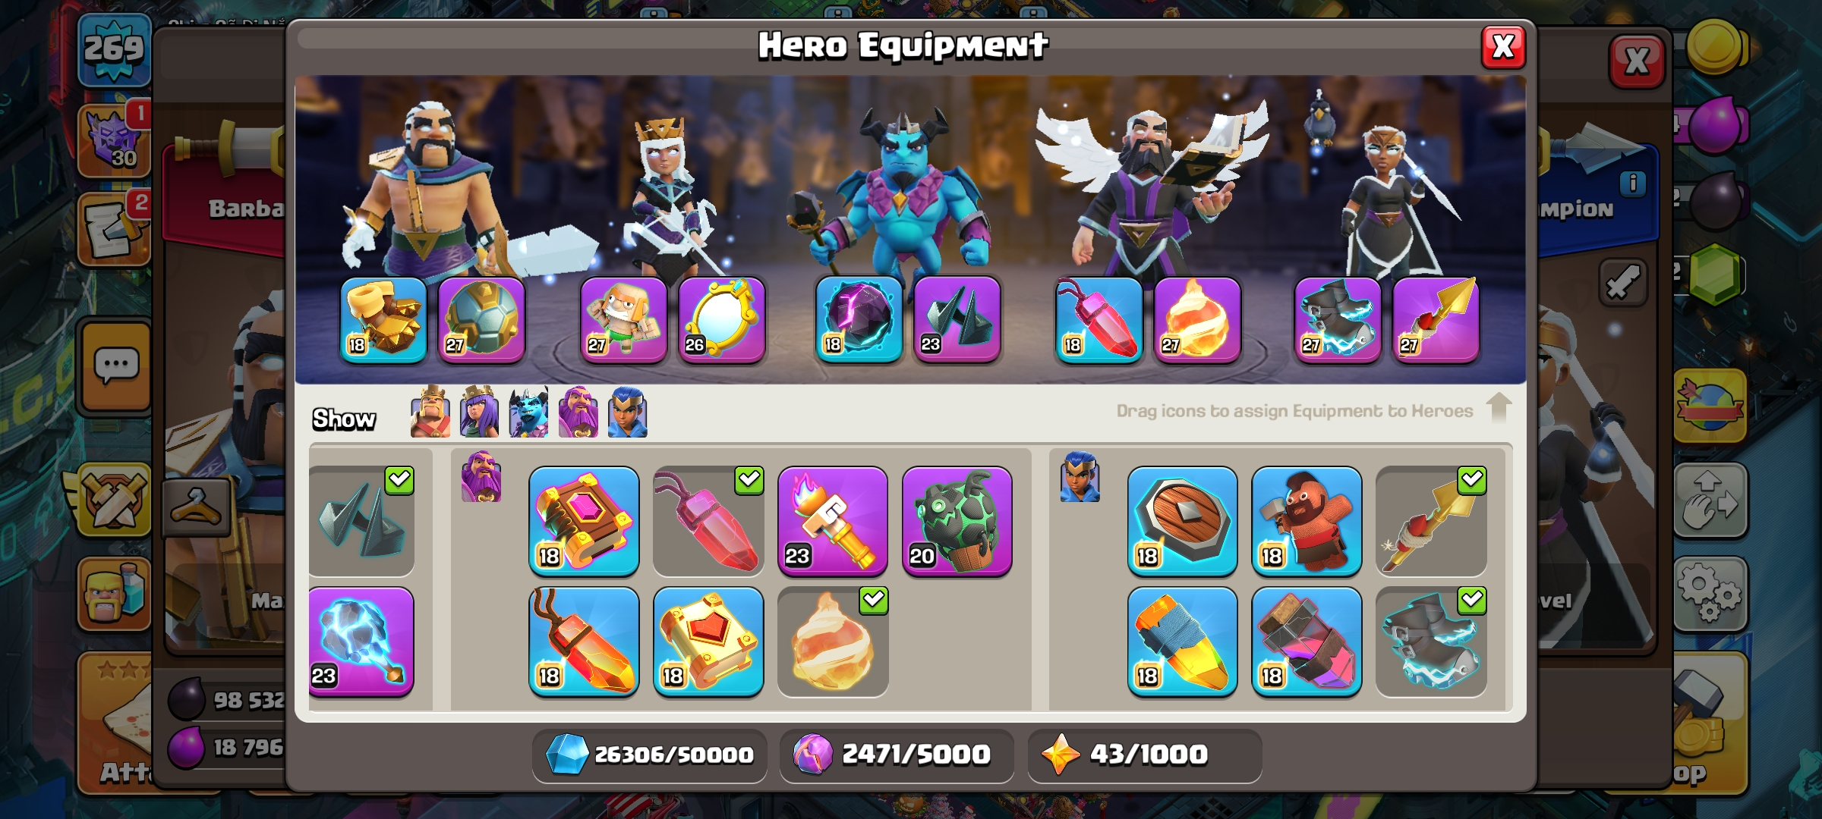Select the Electro Boots equipped slot
1822x819 pixels.
(1338, 319)
